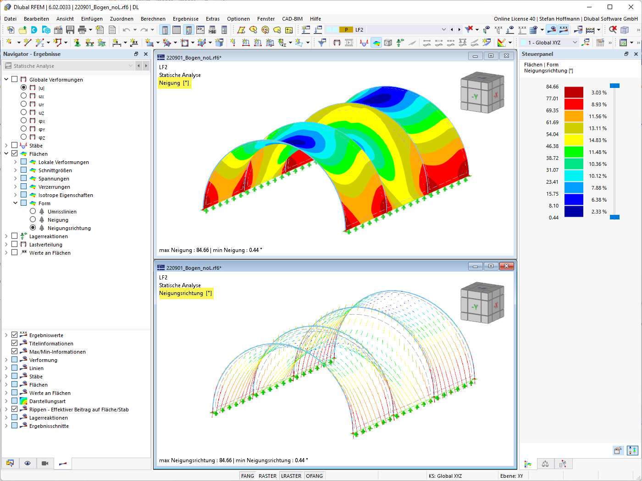Viewport: 642px width, 481px height.
Task: Click the animation filmstrip icon
Action: pos(349,43)
